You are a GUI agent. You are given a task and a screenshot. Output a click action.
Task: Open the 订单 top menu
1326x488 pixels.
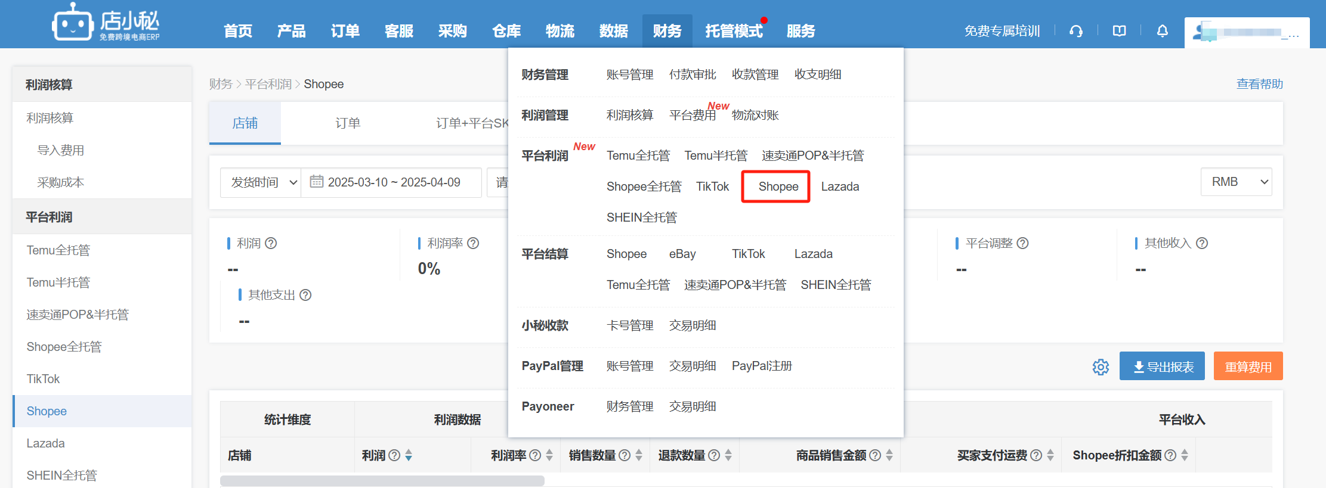(345, 31)
